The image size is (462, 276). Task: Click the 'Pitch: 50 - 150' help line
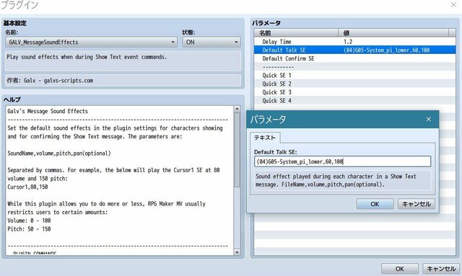click(x=29, y=229)
